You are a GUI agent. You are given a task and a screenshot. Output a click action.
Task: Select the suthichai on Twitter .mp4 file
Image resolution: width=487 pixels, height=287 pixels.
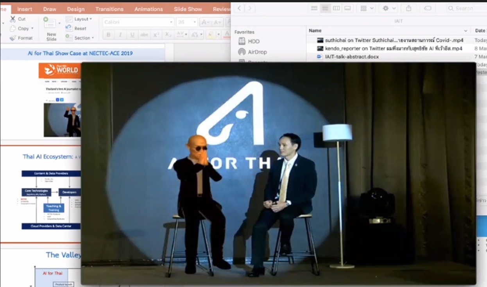(x=394, y=40)
